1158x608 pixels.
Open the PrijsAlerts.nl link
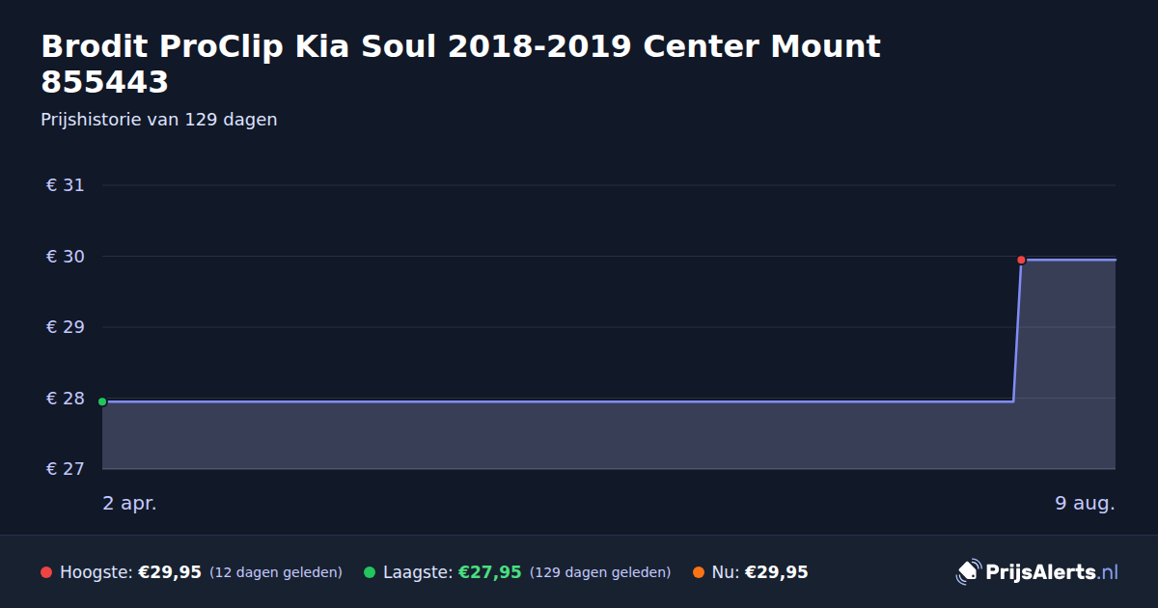(1037, 572)
